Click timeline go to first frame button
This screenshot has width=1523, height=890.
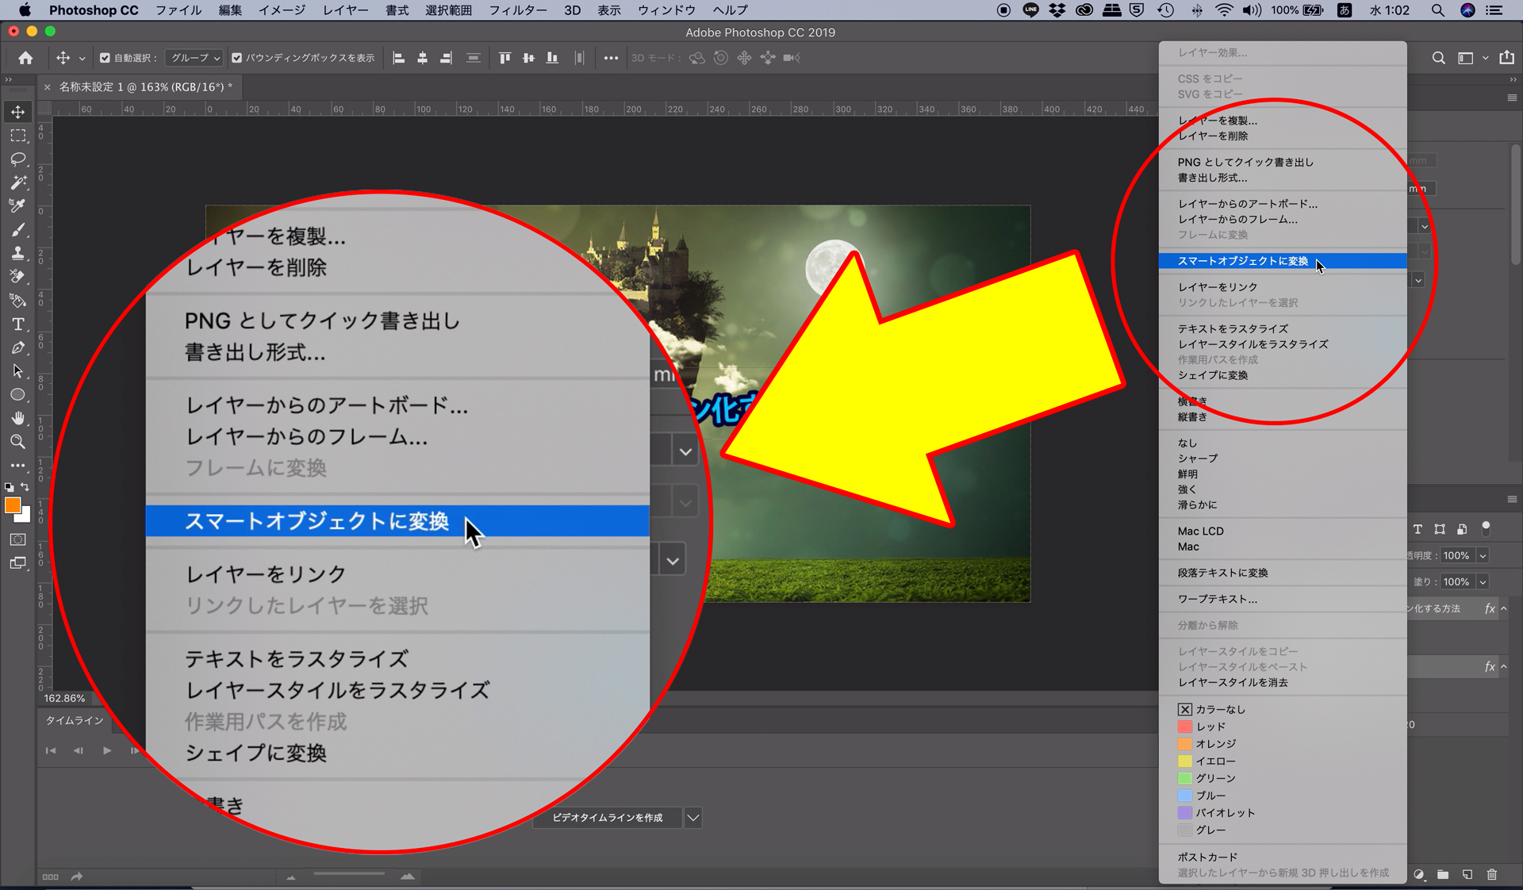[x=51, y=750]
